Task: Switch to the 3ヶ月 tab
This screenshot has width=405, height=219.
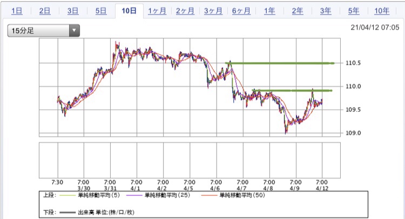Action: [x=213, y=11]
